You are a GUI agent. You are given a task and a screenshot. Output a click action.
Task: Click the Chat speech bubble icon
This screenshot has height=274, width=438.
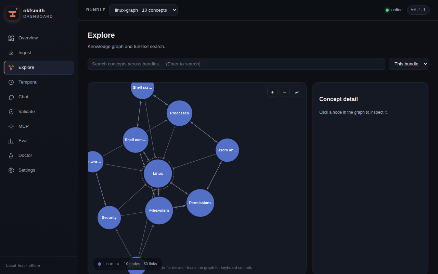(11, 97)
